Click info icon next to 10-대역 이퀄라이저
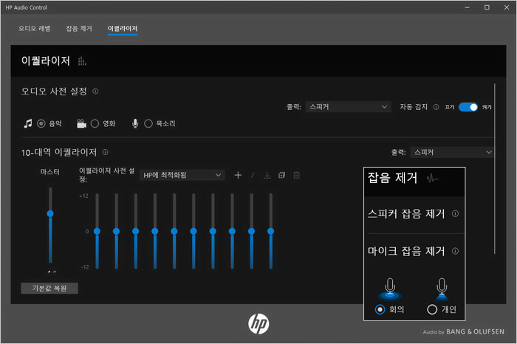This screenshot has height=344, width=517. 106,152
